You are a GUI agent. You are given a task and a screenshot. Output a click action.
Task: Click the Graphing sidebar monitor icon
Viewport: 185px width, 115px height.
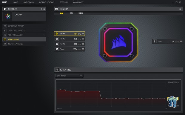pyautogui.click(x=5, y=39)
